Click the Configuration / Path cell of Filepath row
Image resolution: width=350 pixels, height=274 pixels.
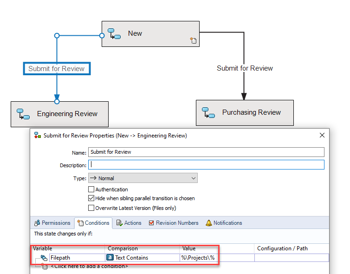(292, 258)
